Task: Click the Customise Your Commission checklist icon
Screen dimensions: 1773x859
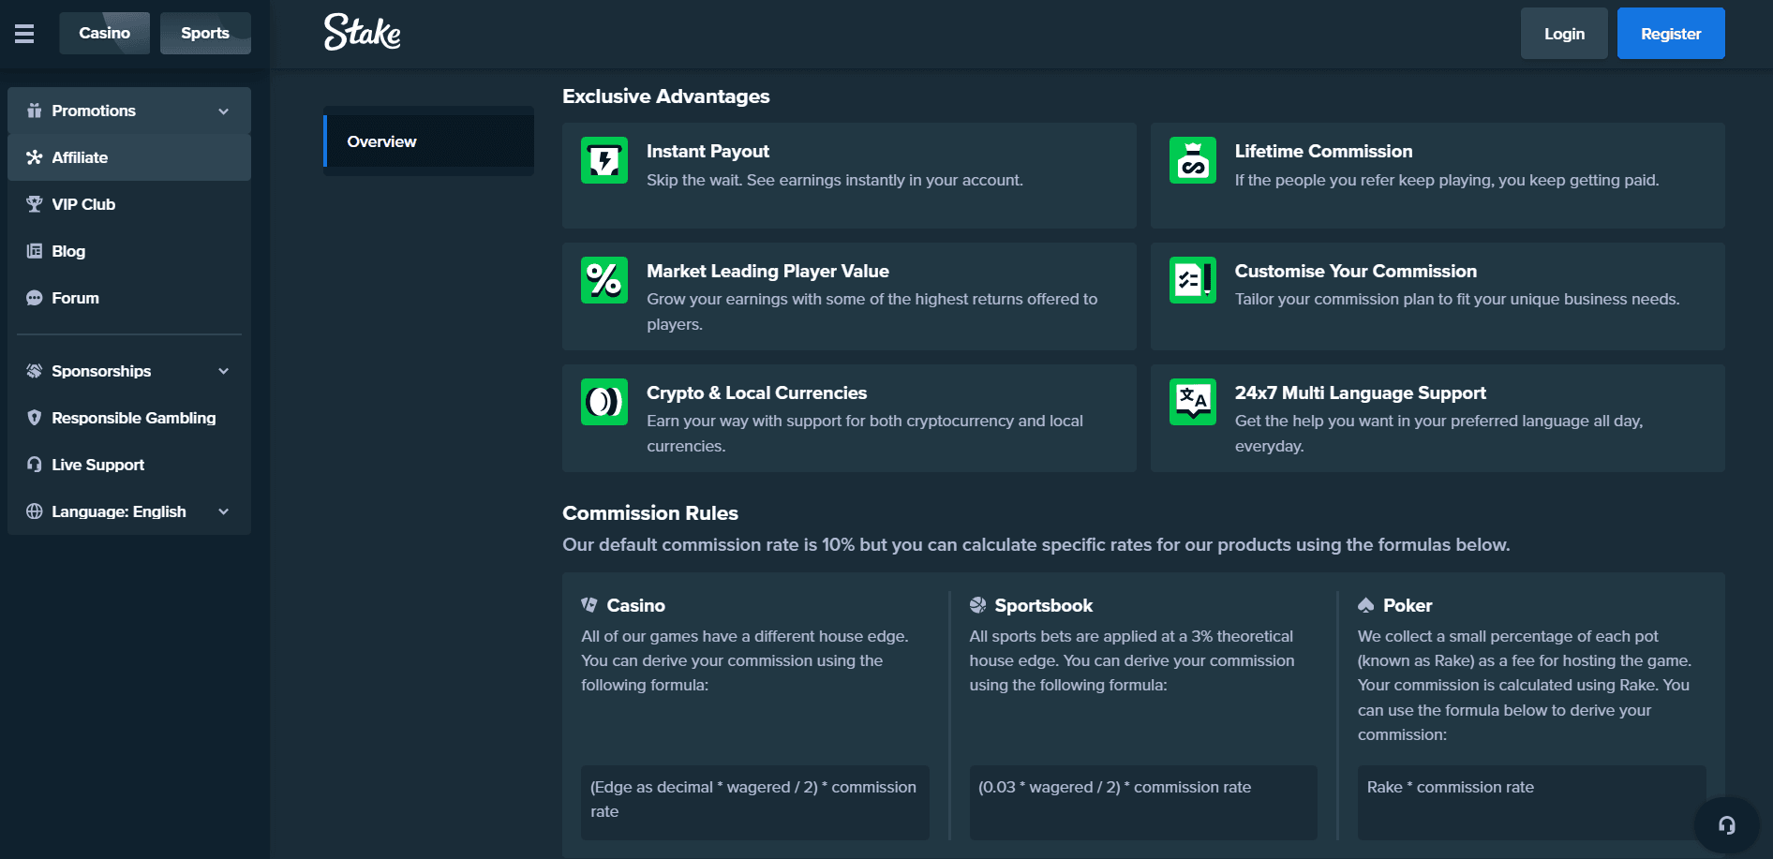Action: pos(1193,280)
